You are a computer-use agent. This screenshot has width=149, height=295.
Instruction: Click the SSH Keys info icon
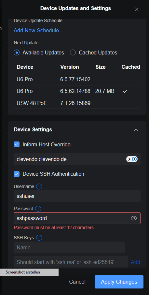pos(39,238)
